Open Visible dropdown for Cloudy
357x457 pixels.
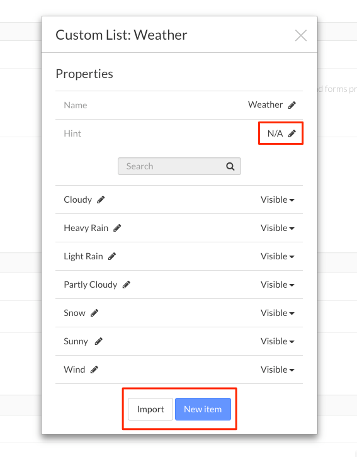point(278,200)
